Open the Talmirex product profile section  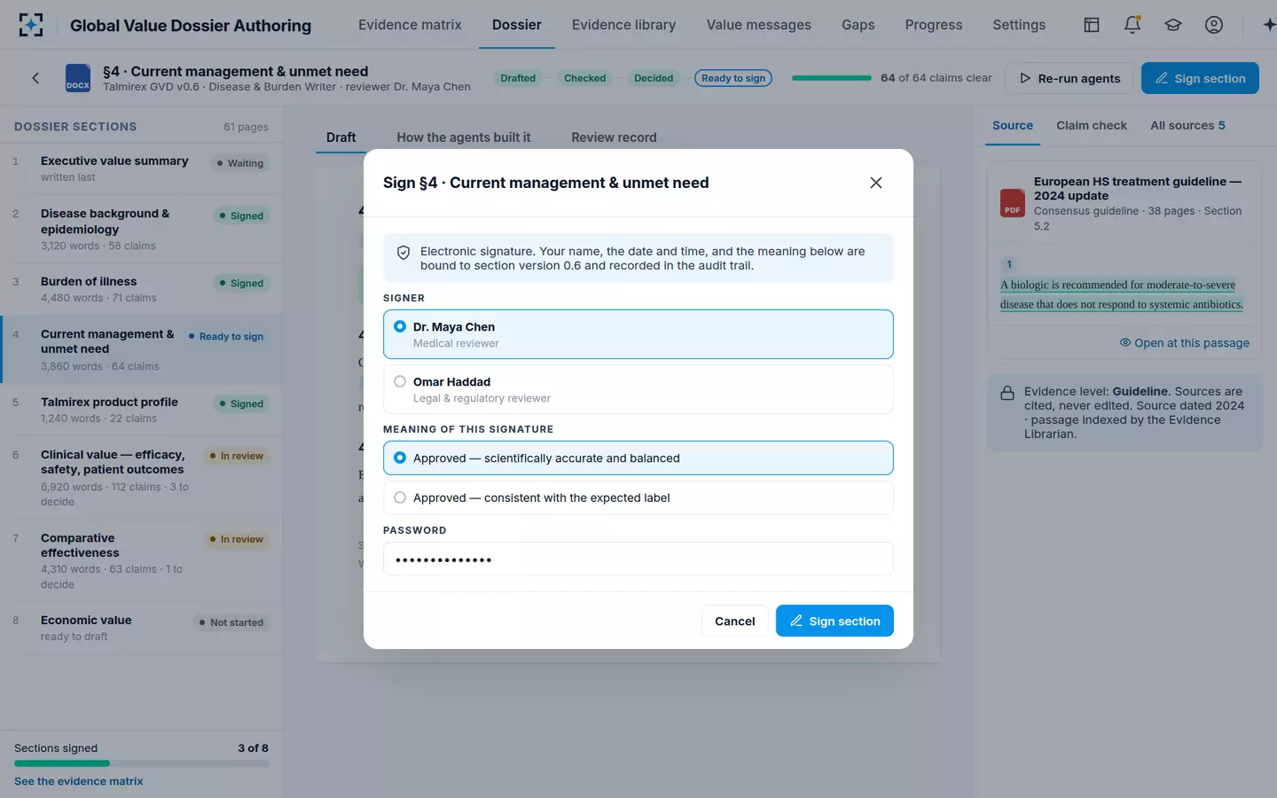tap(142, 410)
